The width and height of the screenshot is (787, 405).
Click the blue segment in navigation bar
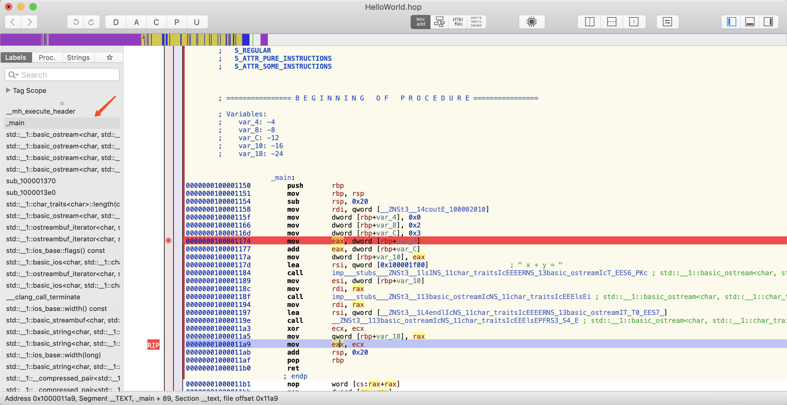coord(246,40)
